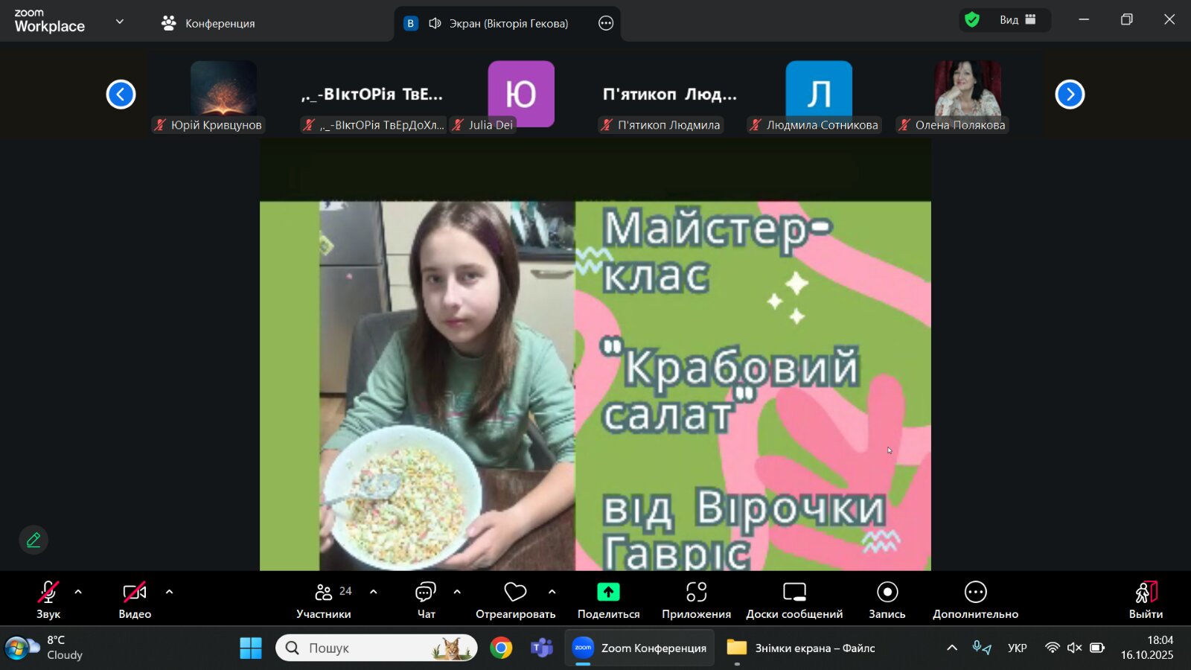1191x670 pixels.
Task: Click the Windows taskbar search field
Action: pyautogui.click(x=377, y=648)
